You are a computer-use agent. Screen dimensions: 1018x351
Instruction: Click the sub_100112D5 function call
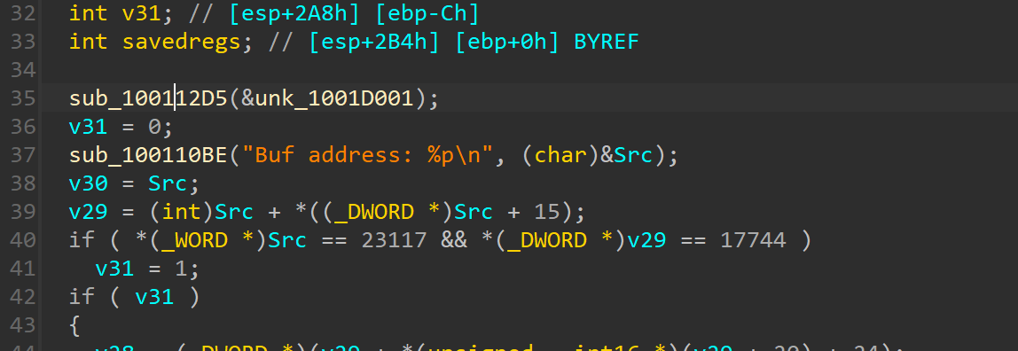coord(149,98)
